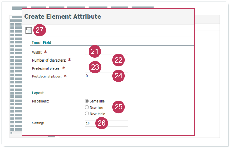This screenshot has height=149, width=231.
Task: Click the callout badge numbered 22
Action: coord(118,60)
